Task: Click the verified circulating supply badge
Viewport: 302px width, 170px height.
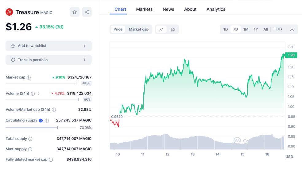Action: coord(41,121)
